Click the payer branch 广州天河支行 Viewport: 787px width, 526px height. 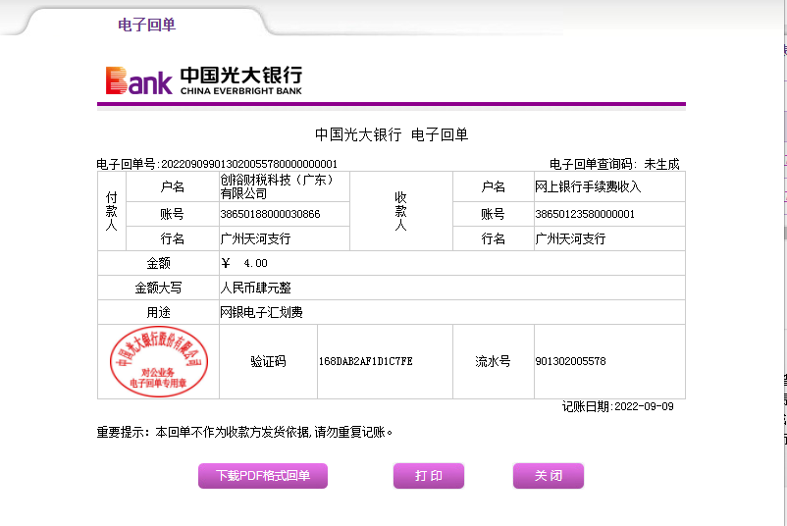pyautogui.click(x=255, y=238)
